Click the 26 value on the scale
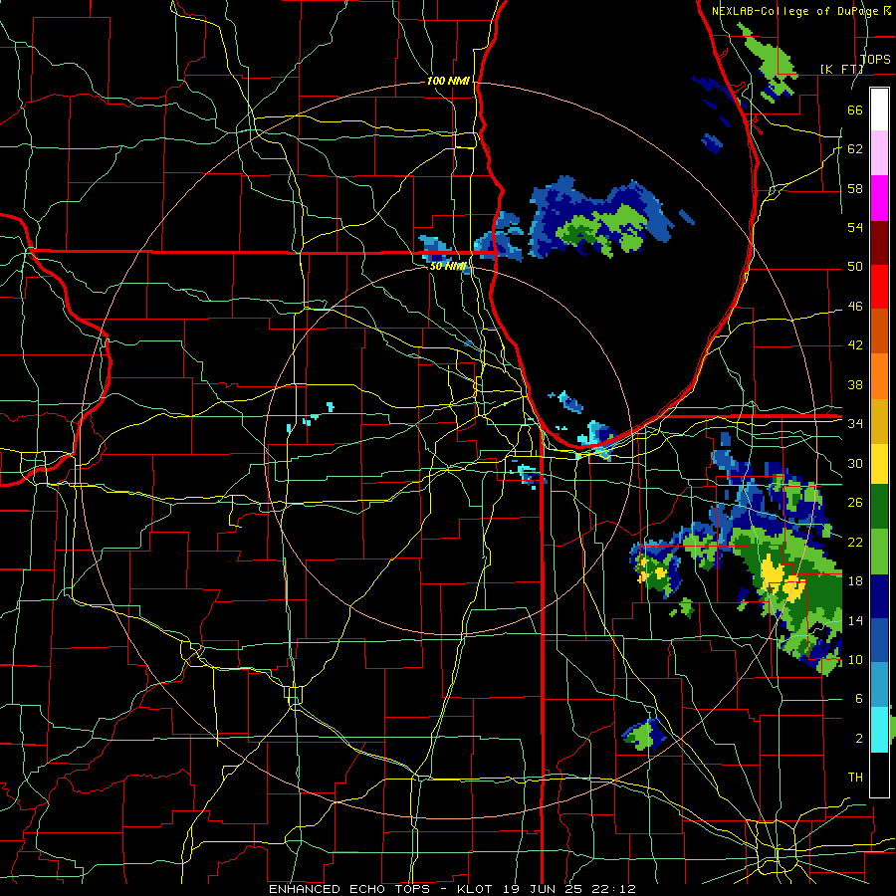 pyautogui.click(x=855, y=503)
